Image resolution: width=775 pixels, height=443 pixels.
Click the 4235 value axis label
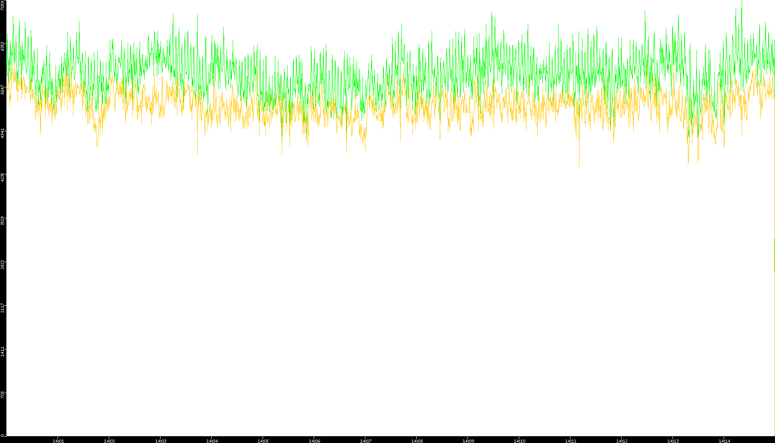[3, 177]
